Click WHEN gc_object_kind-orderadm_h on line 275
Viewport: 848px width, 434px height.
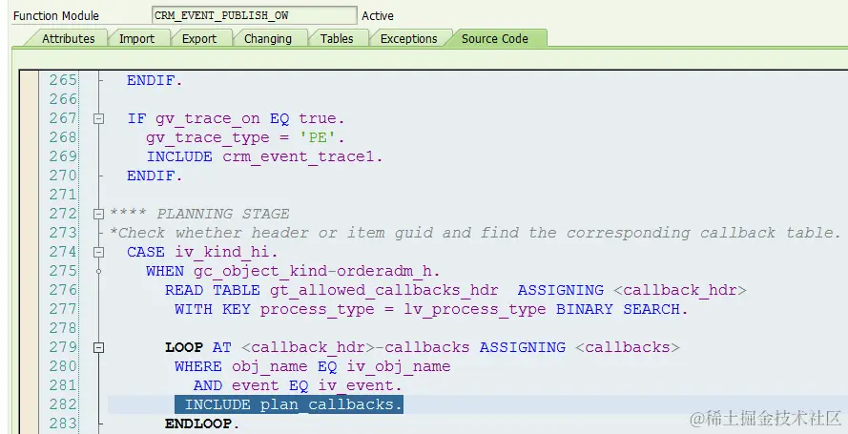[293, 271]
